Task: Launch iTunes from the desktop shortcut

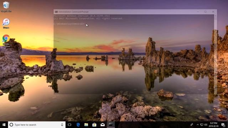Action: tap(6, 23)
